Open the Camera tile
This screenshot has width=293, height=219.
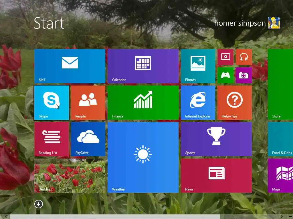pos(244,75)
